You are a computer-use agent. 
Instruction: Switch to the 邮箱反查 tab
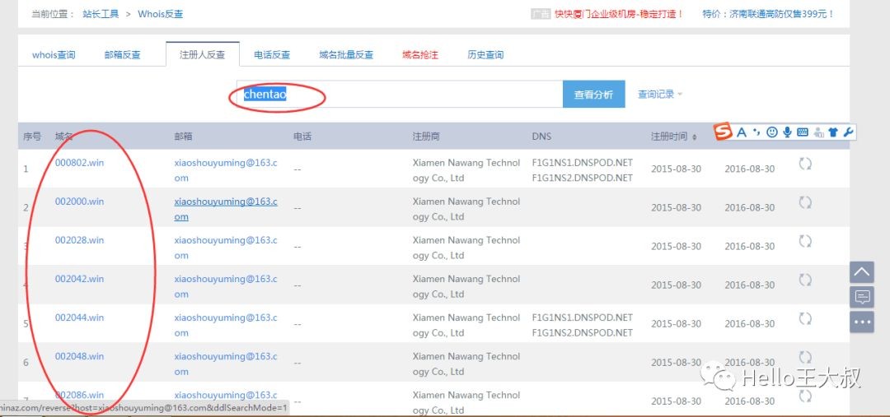tap(122, 55)
